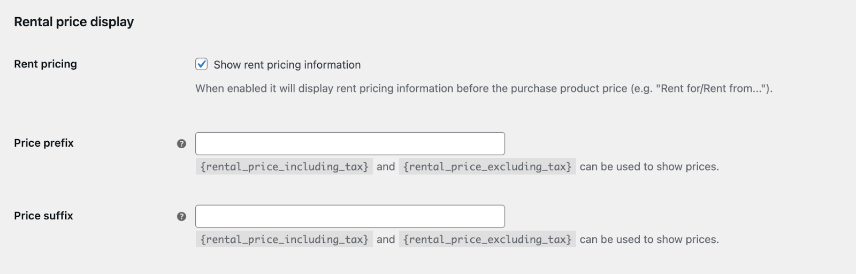This screenshot has height=274, width=856.
Task: Click {rental_price_including_tax} tag under Price suffix
Action: click(284, 239)
